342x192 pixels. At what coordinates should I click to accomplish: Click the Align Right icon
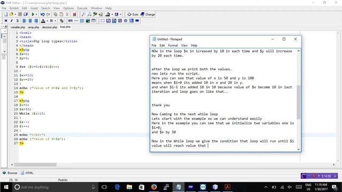tap(36, 21)
